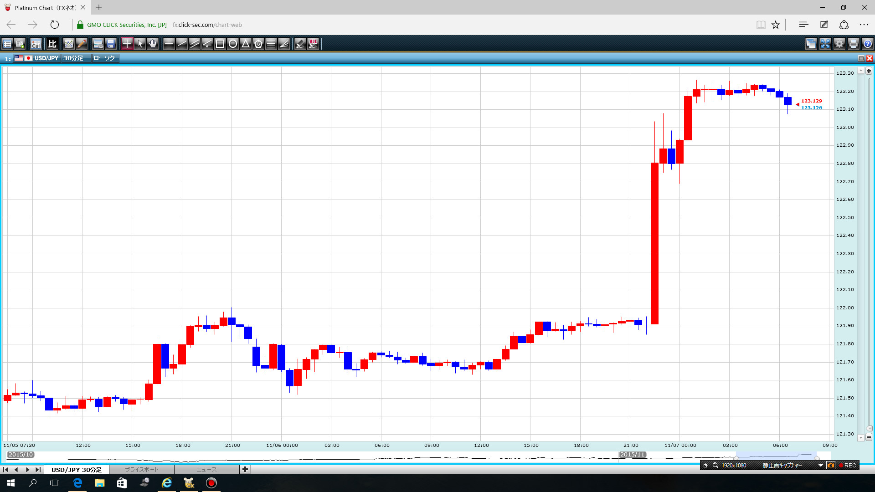Select the horizontal line drawing tool
875x492 pixels.
click(169, 44)
